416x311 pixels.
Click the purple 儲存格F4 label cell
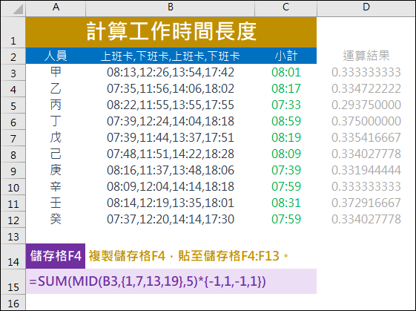click(x=56, y=256)
